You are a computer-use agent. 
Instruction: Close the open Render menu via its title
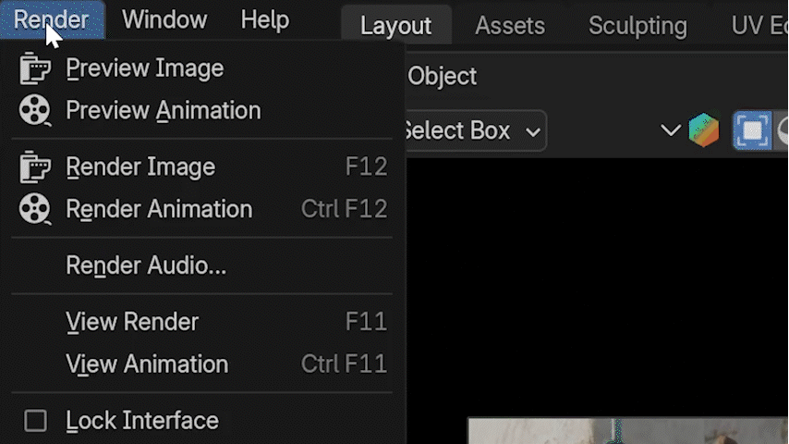pyautogui.click(x=52, y=19)
